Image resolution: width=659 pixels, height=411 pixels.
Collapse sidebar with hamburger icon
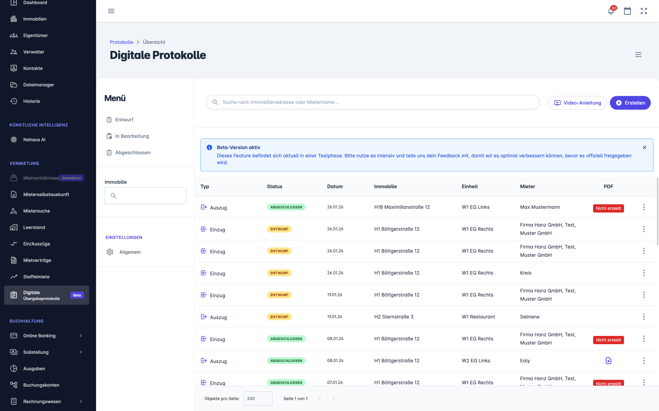pyautogui.click(x=111, y=11)
